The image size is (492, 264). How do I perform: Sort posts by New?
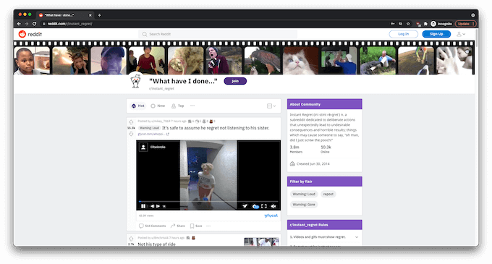(x=158, y=106)
